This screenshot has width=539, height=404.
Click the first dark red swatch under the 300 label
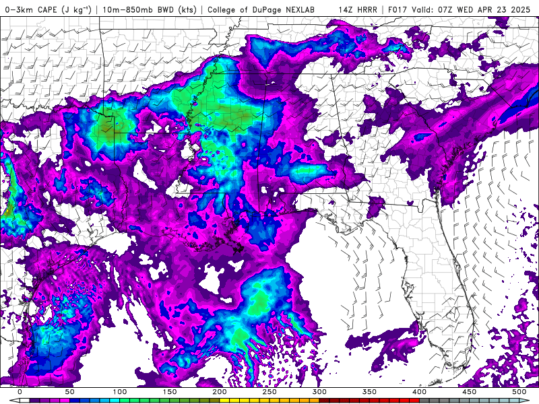click(325, 400)
